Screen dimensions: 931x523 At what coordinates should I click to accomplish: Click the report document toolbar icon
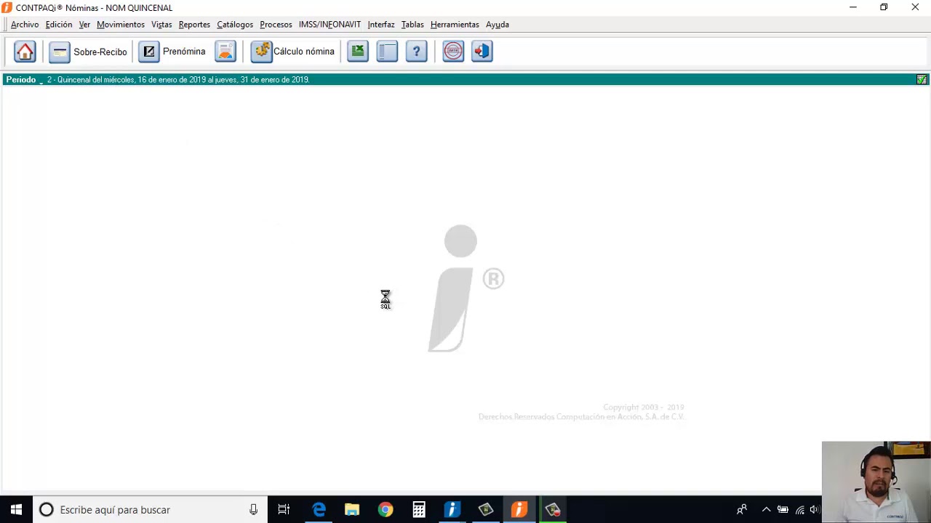click(x=225, y=52)
